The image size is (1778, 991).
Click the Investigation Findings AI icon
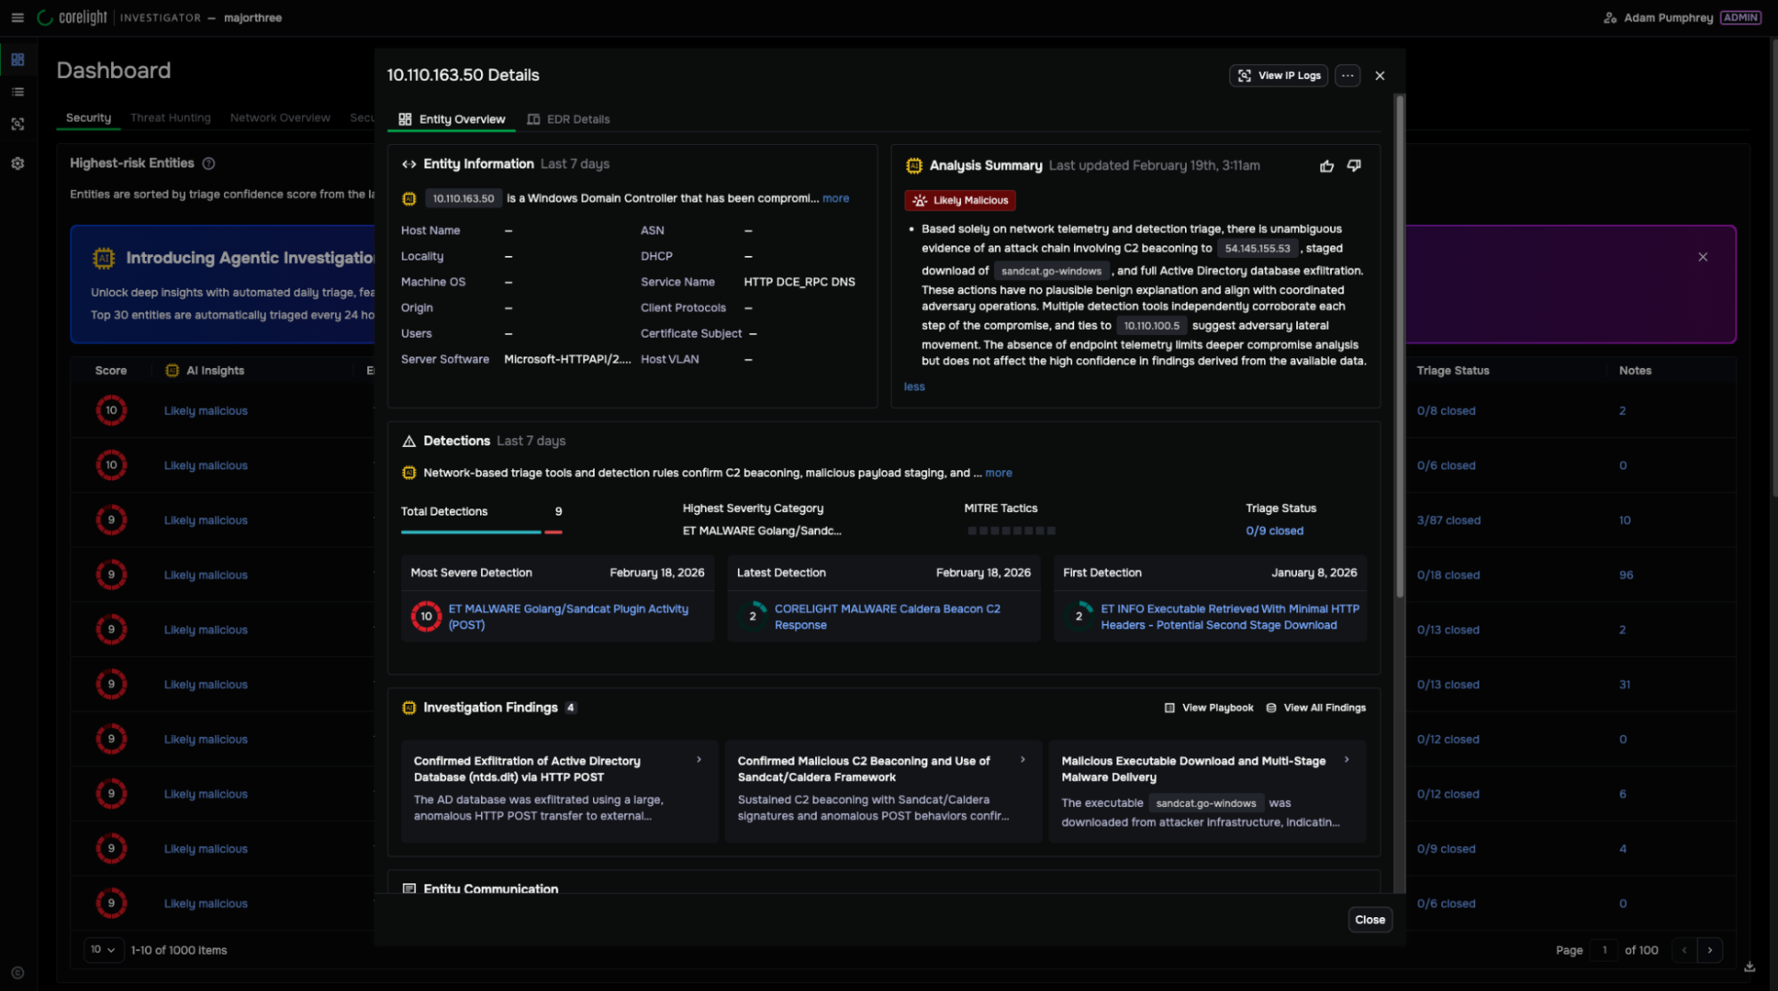click(x=409, y=708)
